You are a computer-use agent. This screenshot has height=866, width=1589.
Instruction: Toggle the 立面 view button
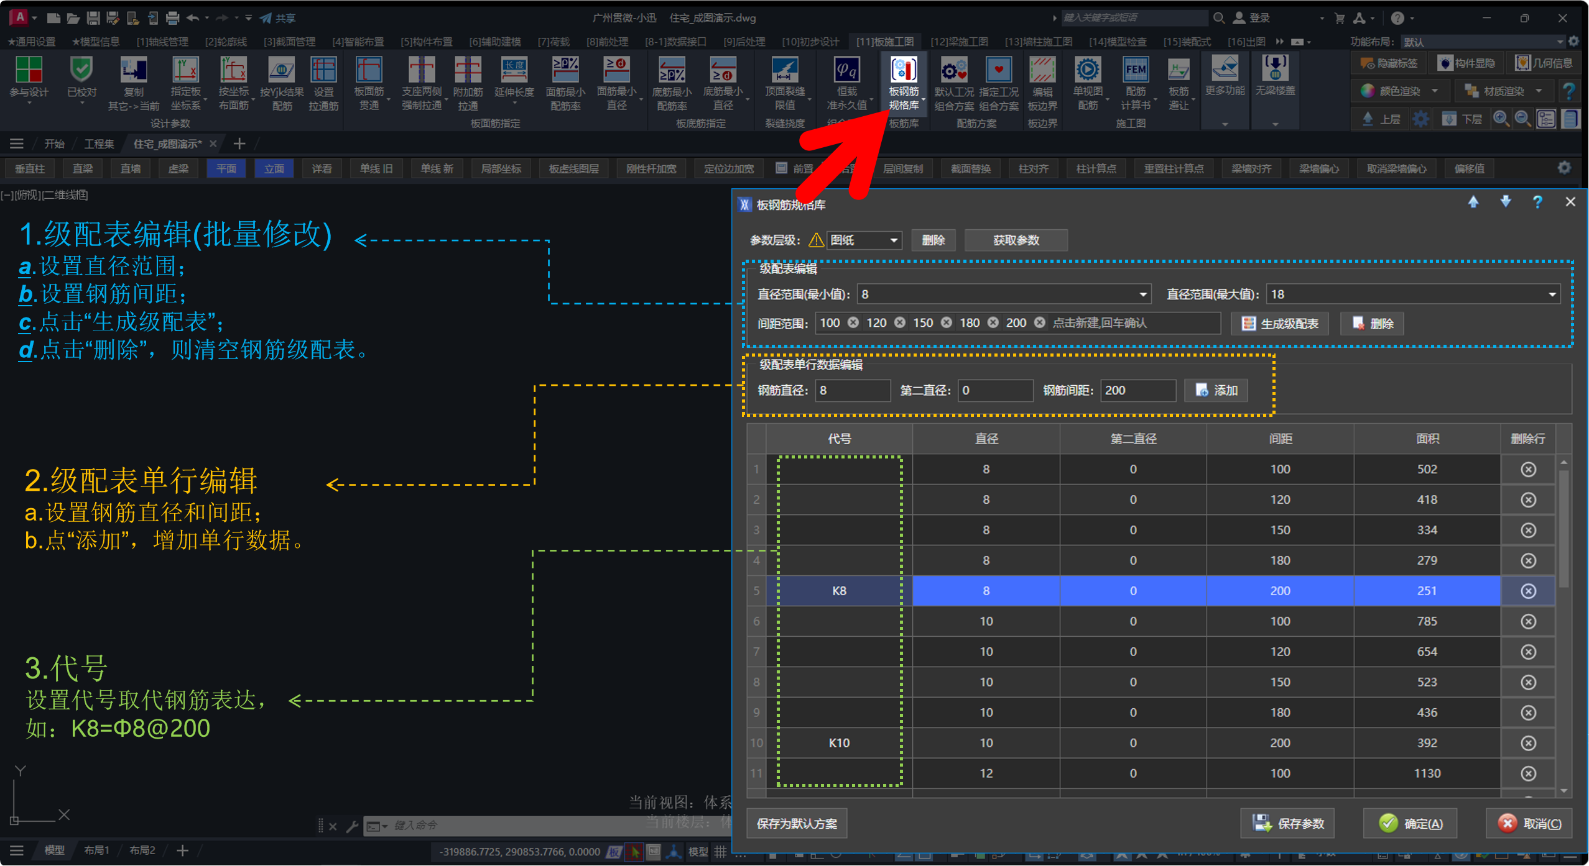tap(274, 169)
